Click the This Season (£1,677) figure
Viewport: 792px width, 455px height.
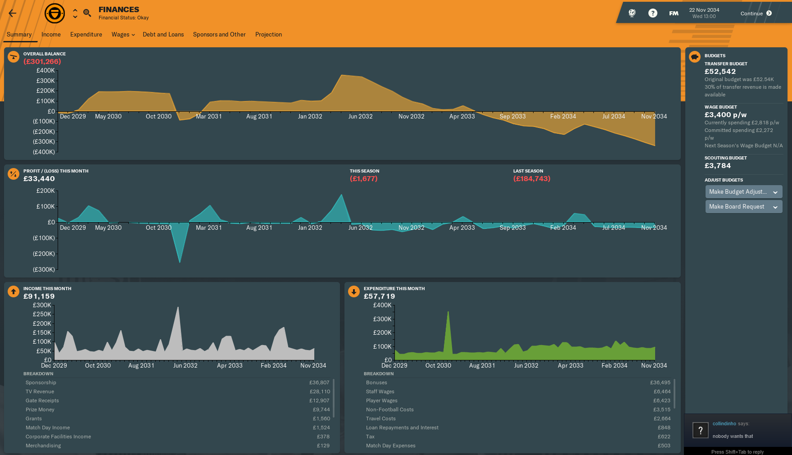point(364,179)
